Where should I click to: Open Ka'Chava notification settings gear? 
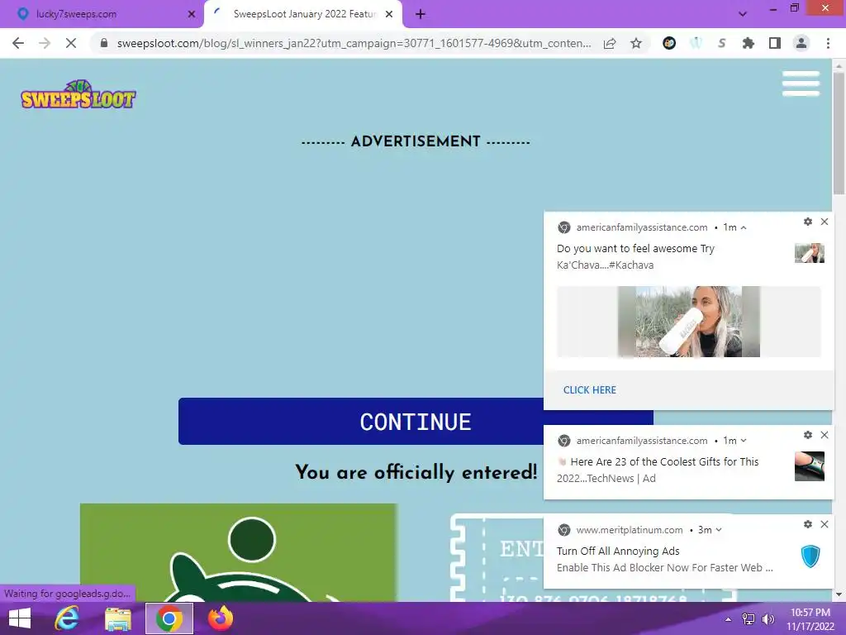[x=808, y=222]
